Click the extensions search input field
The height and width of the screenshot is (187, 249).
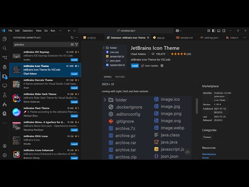pyautogui.click(x=41, y=44)
